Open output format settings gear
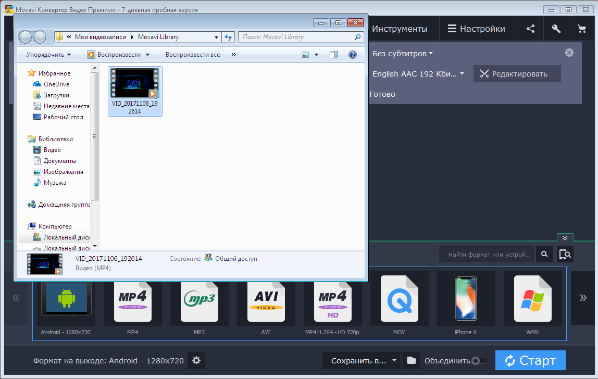Screen dimensions: 598x379 pyautogui.click(x=196, y=360)
